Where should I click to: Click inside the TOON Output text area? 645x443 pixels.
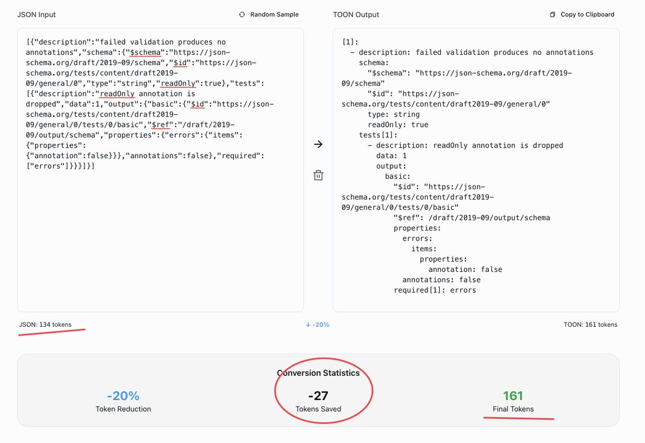476,170
